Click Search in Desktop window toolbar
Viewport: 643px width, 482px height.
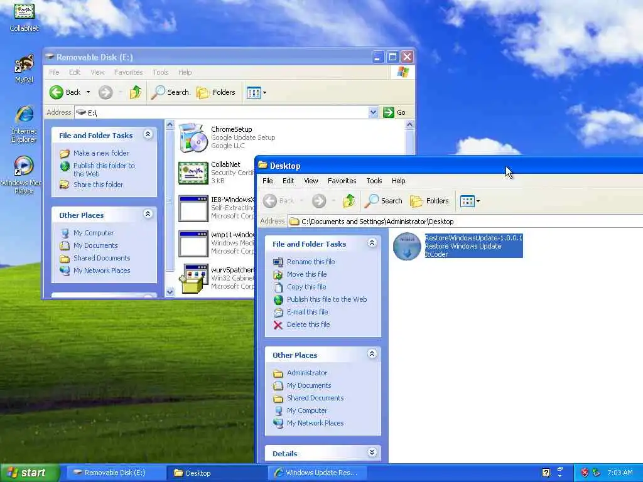tap(384, 201)
